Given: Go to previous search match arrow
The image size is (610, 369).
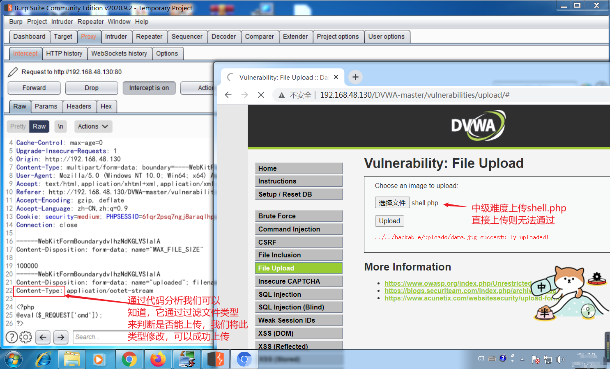Looking at the screenshot, I should pyautogui.click(x=43, y=337).
